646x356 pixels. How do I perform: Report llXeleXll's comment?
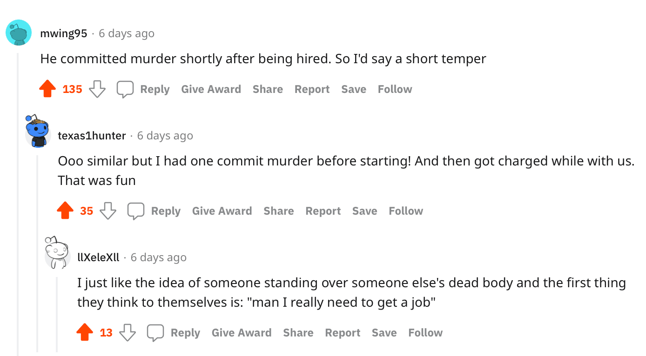click(343, 333)
